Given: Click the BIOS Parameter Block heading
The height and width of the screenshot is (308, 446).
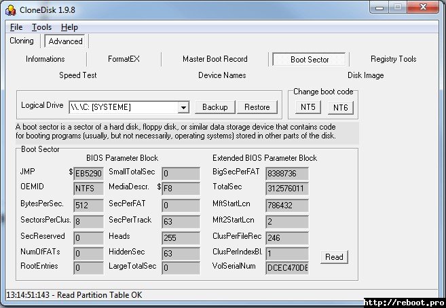Looking at the screenshot, I should (x=122, y=158).
